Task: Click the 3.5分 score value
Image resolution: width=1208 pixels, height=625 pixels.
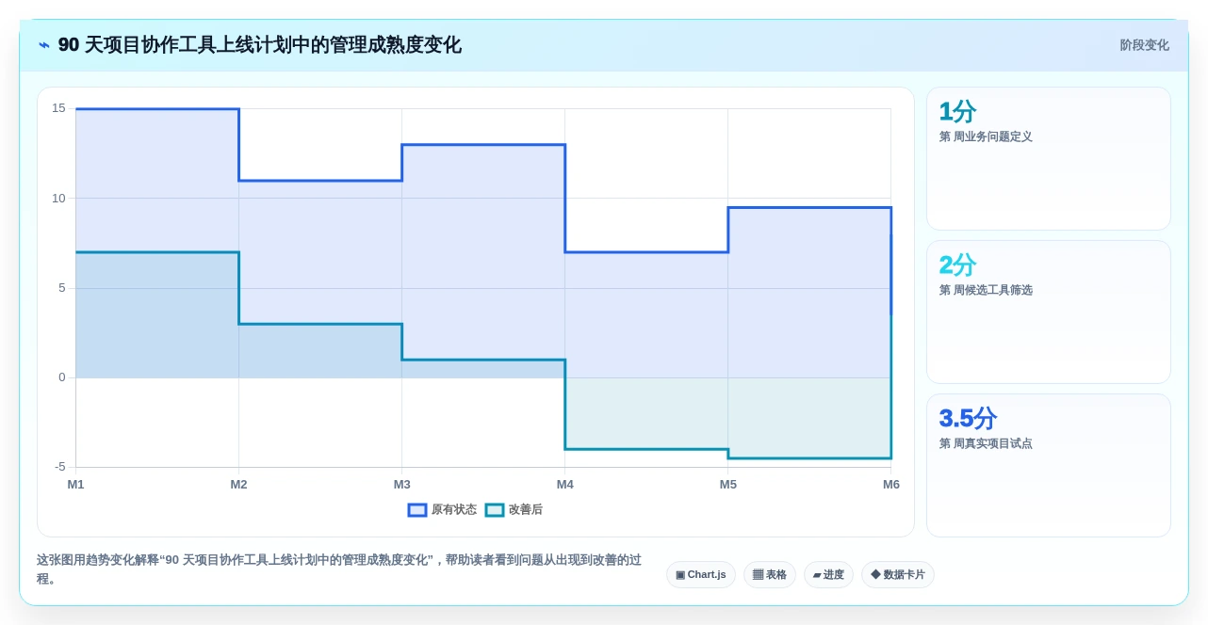Action: coord(968,419)
